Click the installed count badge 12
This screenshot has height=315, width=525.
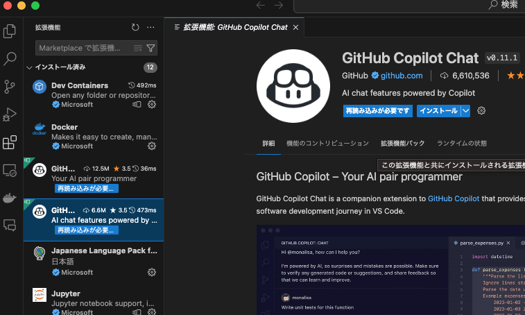point(150,67)
